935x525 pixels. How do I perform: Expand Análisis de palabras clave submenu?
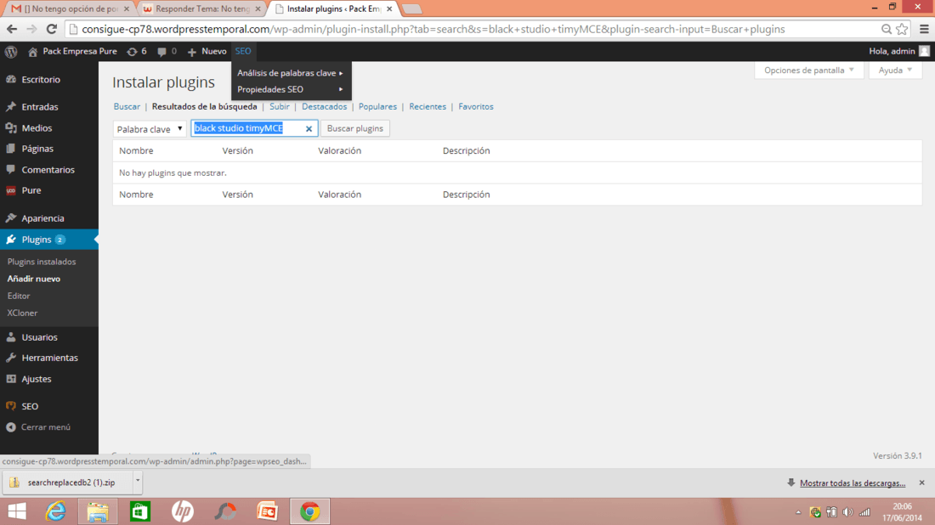[291, 73]
